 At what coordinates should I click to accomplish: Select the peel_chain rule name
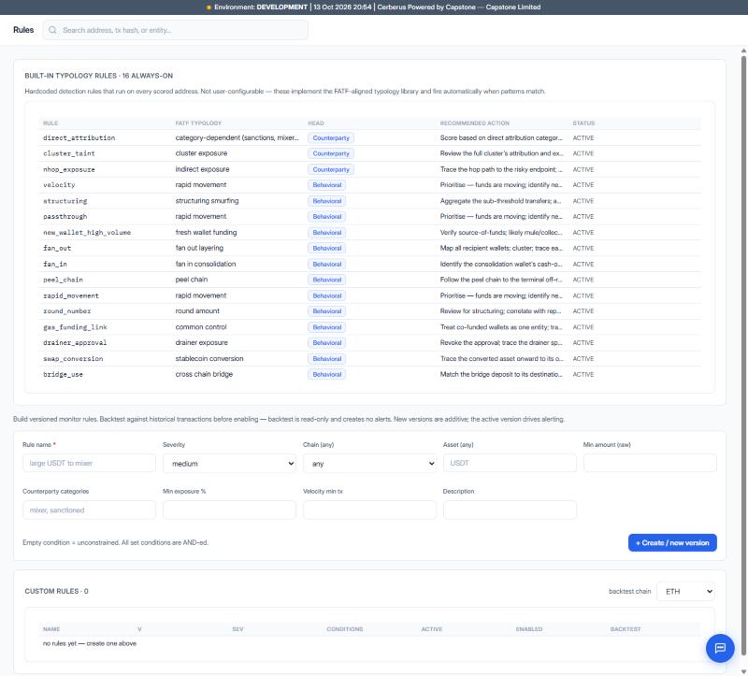coord(63,280)
